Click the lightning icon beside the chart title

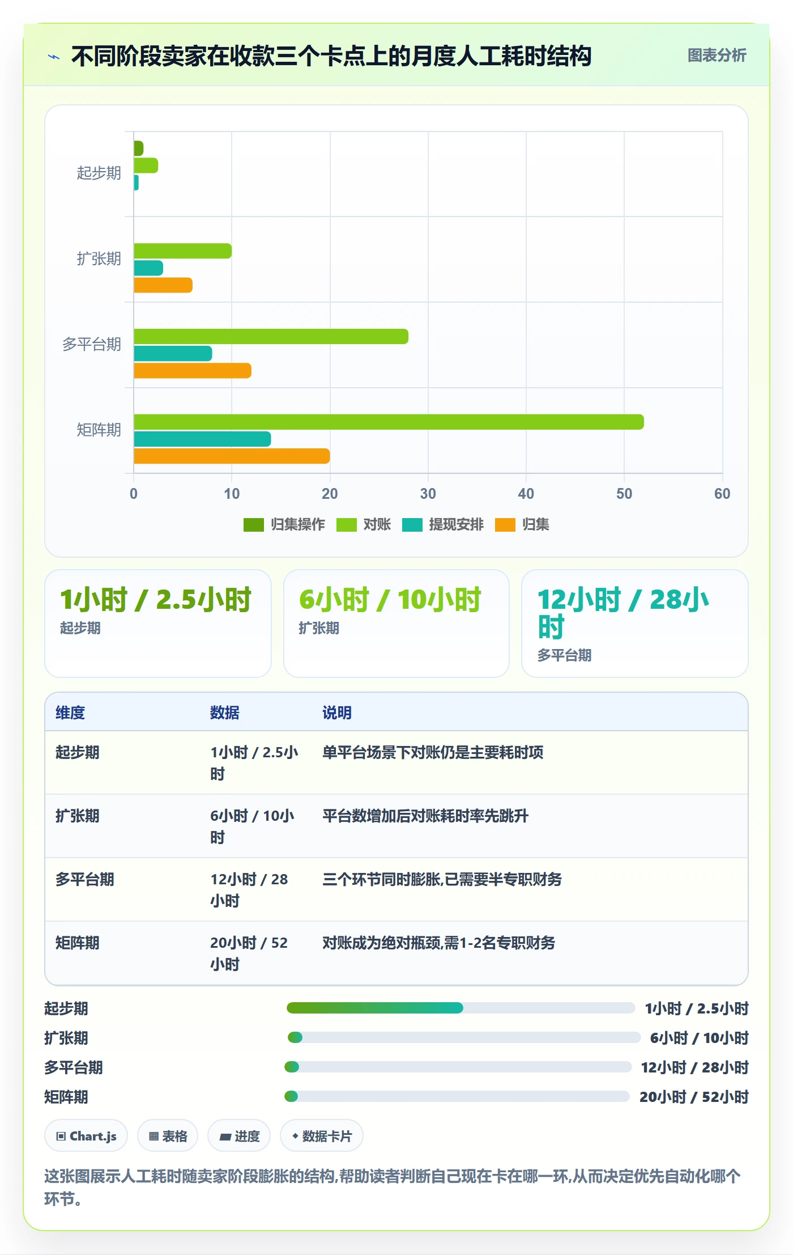54,57
